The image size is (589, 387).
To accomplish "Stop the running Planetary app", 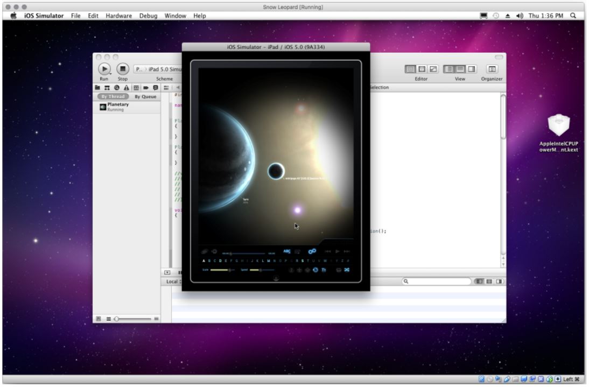I will tap(122, 69).
